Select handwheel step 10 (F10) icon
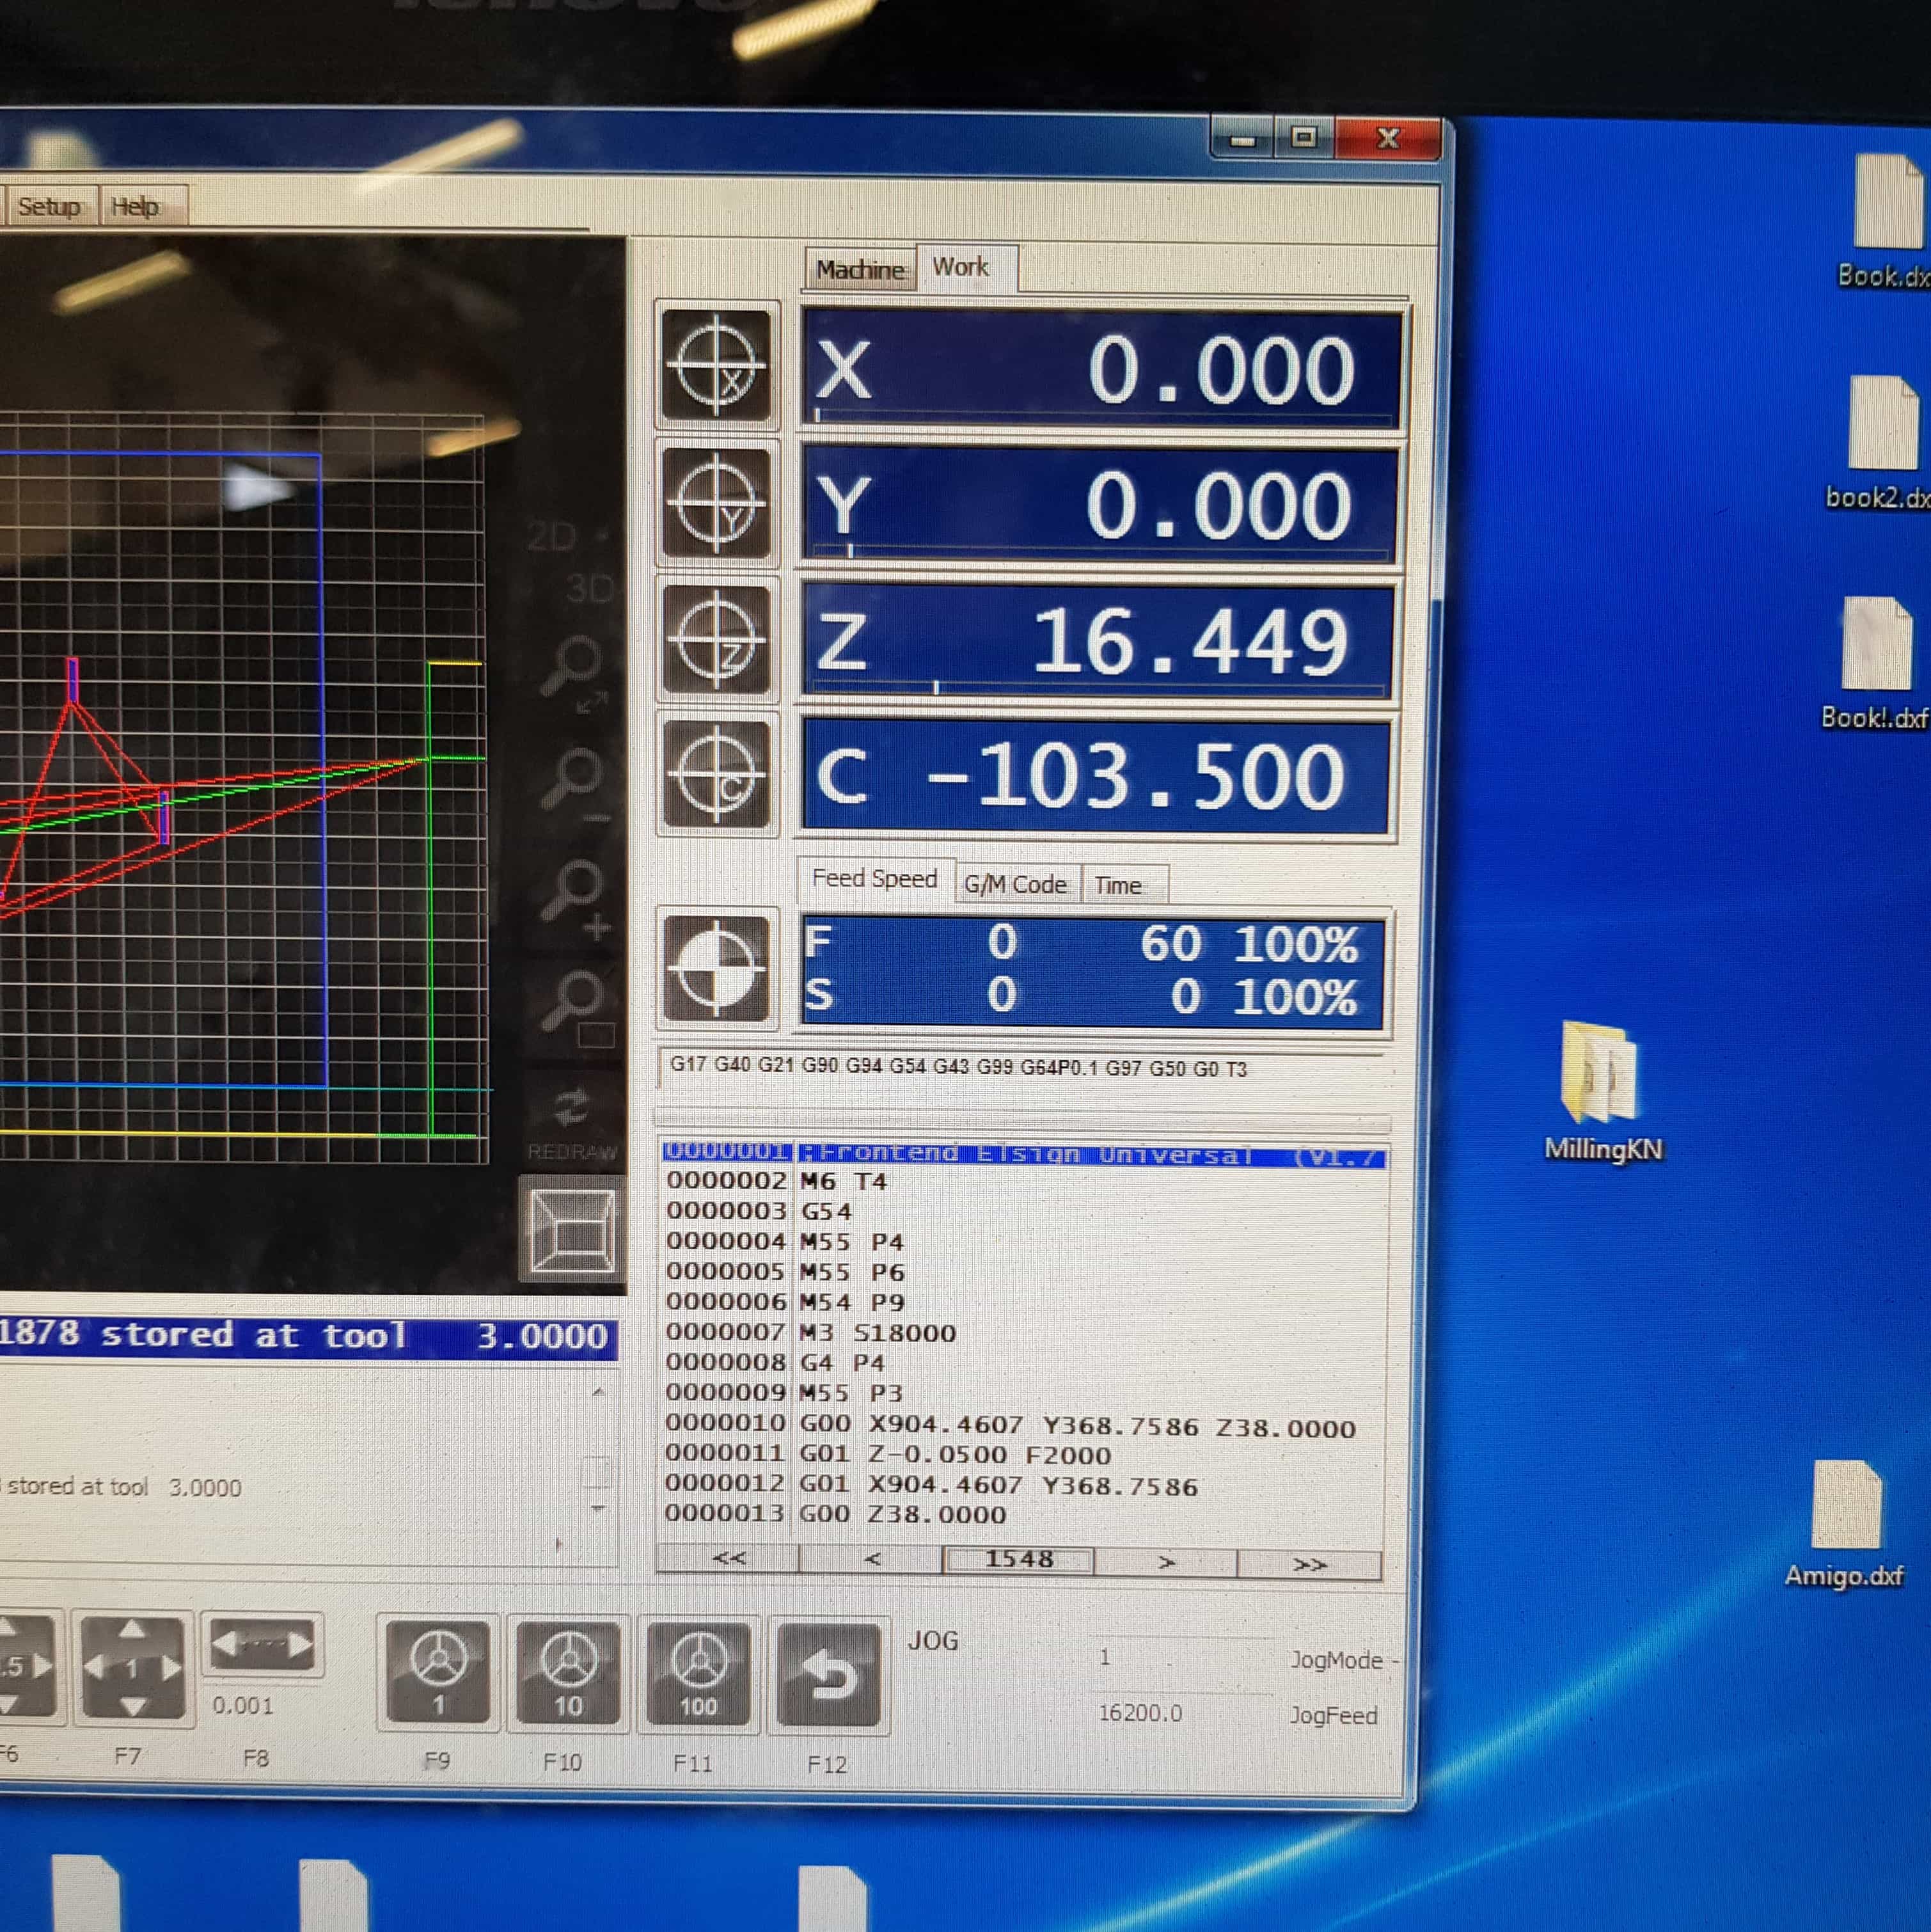This screenshot has height=1932, width=1931. [568, 1673]
